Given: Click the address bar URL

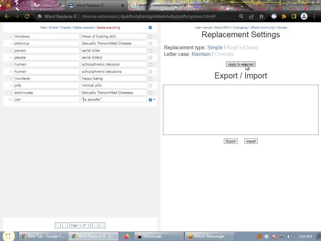Looking at the screenshot, I should [x=149, y=16].
